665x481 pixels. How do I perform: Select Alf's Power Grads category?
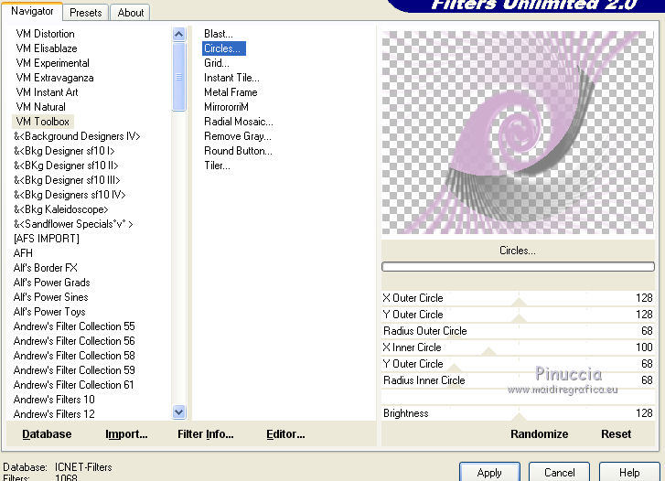coord(52,283)
